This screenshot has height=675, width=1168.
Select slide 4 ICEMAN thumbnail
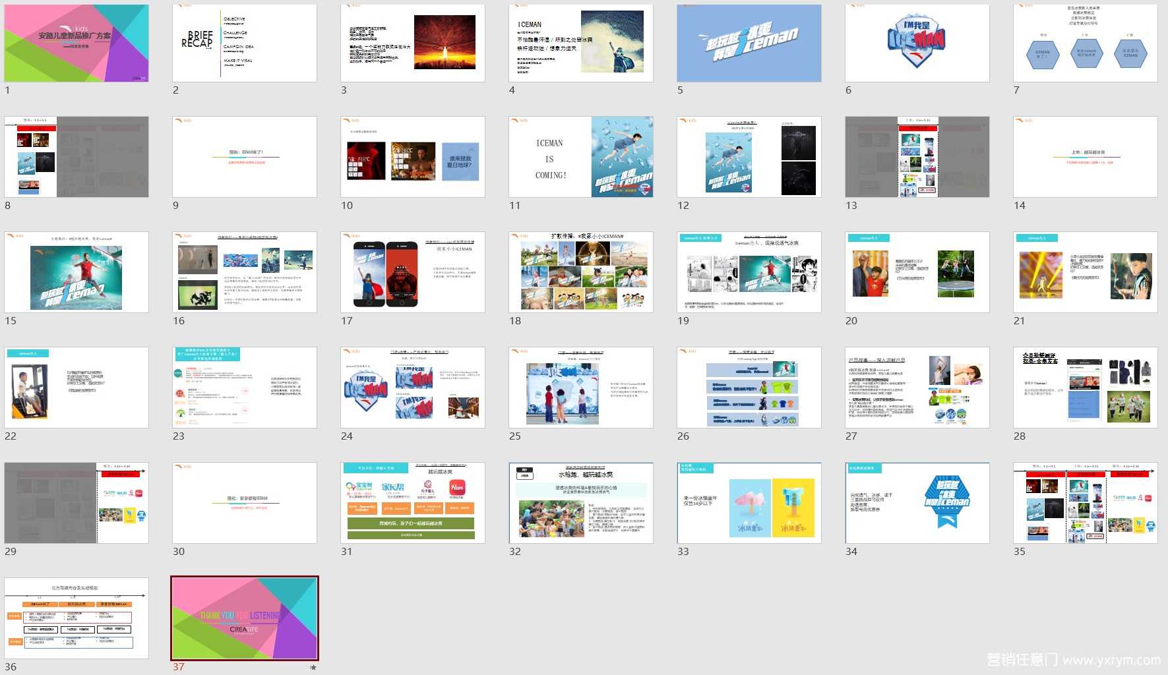[x=581, y=43]
